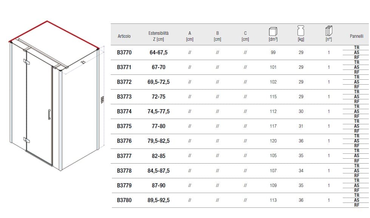370x218 pixels.
Task: Click the Estensibilità Z column header
Action: (158, 36)
